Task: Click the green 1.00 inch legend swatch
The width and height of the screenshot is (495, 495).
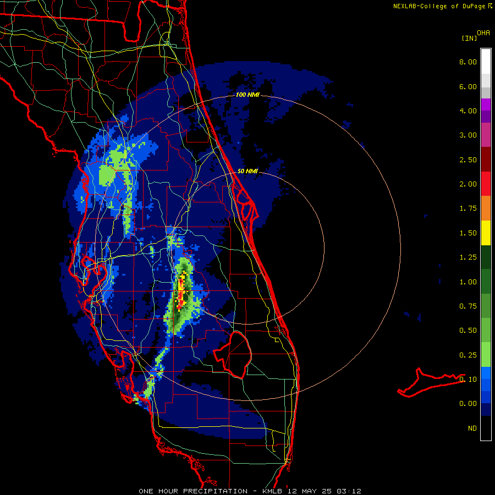Action: pyautogui.click(x=486, y=282)
